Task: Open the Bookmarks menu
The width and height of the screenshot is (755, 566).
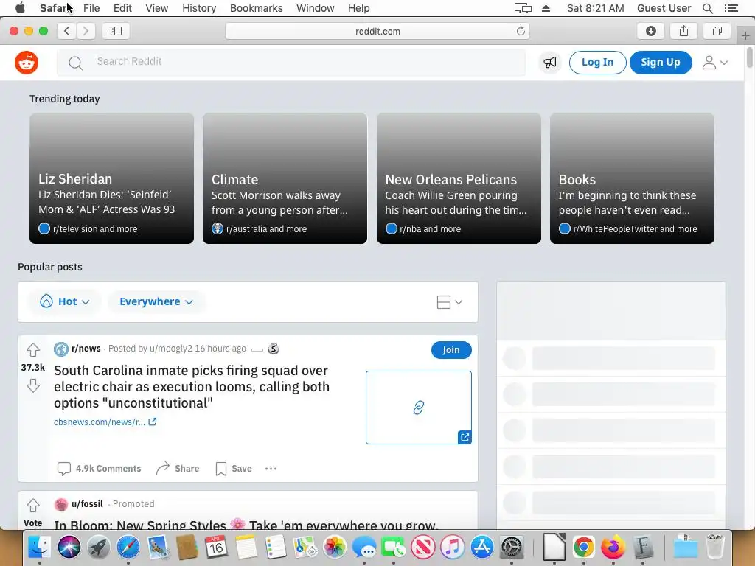Action: click(x=256, y=8)
